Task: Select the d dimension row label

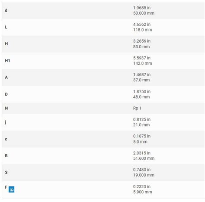Action: click(x=6, y=10)
